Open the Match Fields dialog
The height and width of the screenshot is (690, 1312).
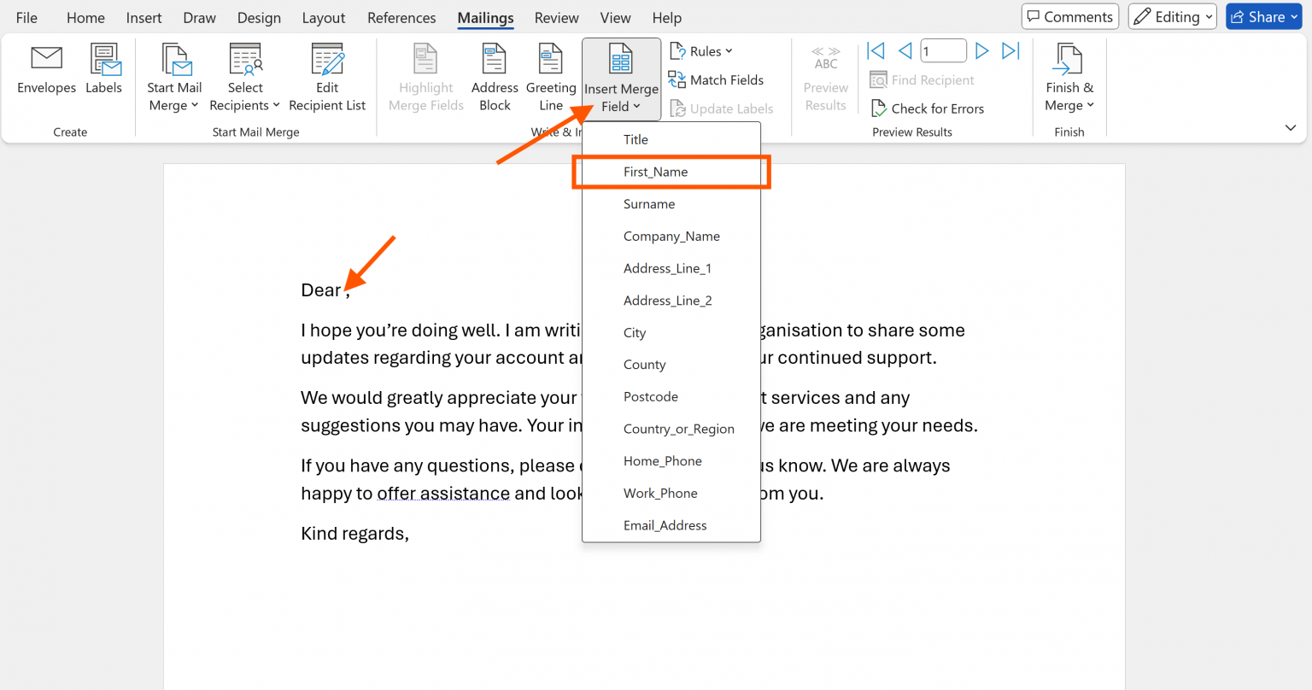coord(716,80)
